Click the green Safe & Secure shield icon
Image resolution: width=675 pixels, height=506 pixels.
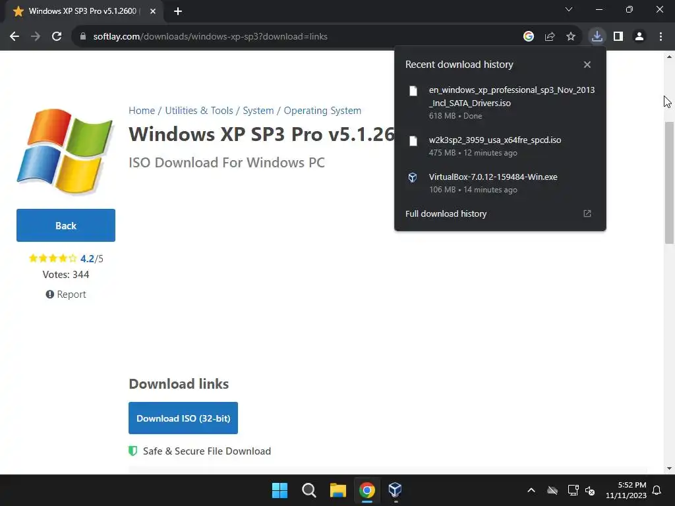coord(133,451)
